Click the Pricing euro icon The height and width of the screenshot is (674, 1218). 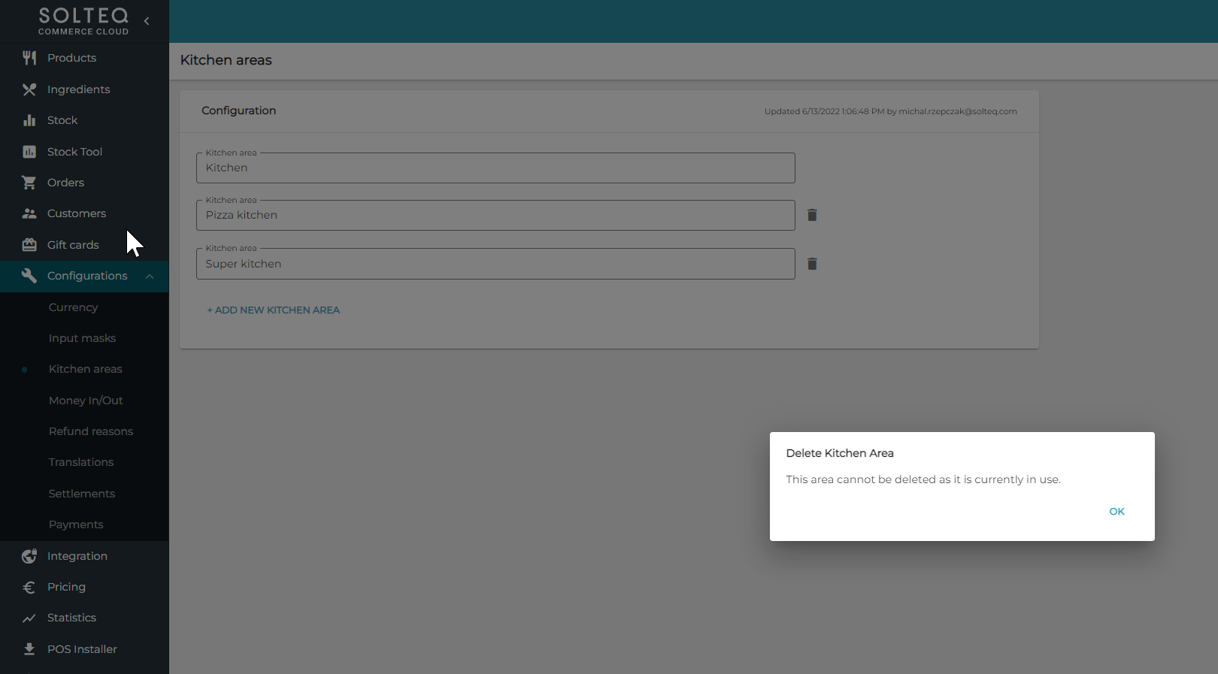(29, 588)
